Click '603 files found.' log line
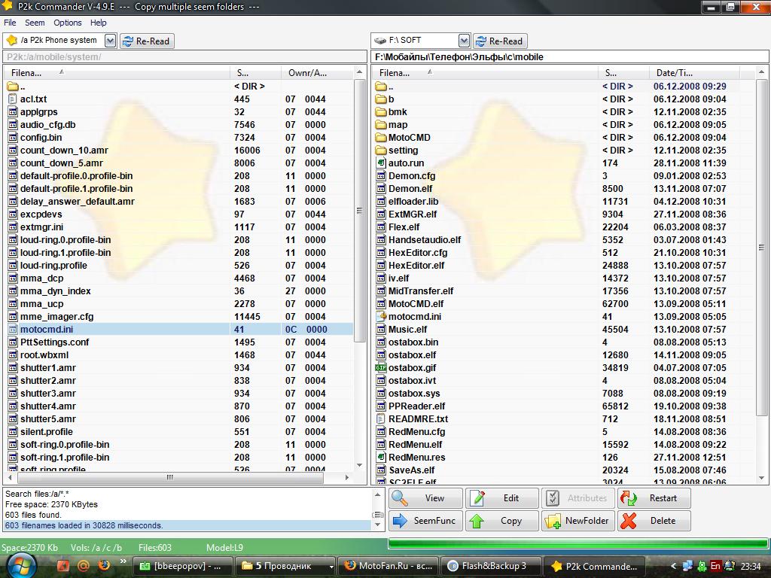This screenshot has width=771, height=578. [x=33, y=515]
